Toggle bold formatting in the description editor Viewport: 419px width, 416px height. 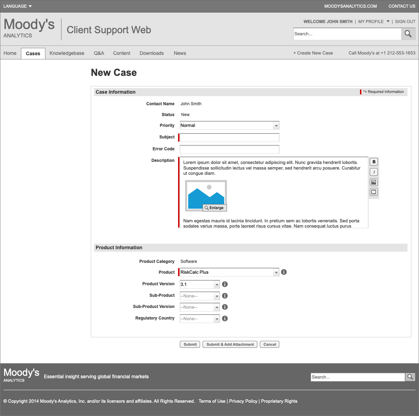tap(374, 162)
